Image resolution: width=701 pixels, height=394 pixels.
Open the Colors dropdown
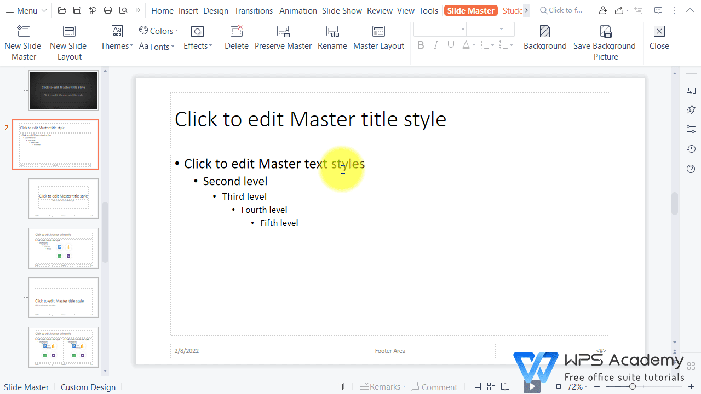tap(158, 31)
